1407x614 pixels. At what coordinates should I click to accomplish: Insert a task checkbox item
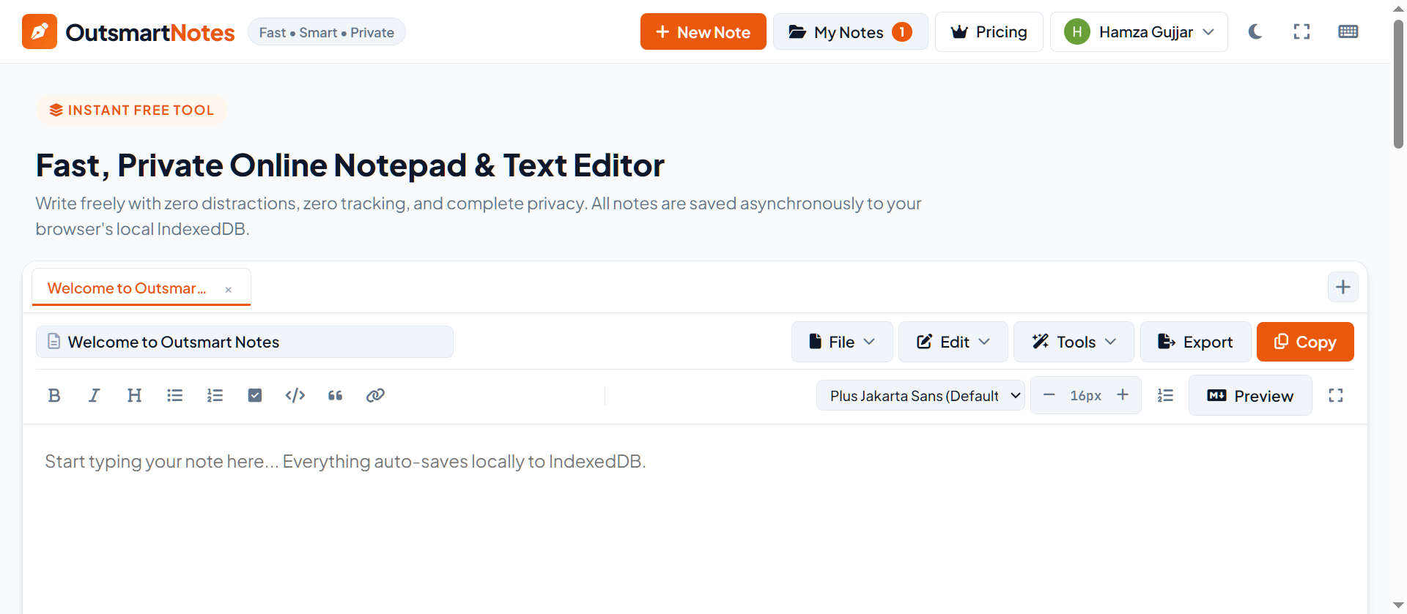coord(255,395)
